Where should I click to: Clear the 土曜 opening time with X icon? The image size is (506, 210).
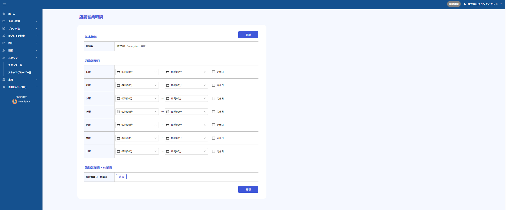pos(155,152)
